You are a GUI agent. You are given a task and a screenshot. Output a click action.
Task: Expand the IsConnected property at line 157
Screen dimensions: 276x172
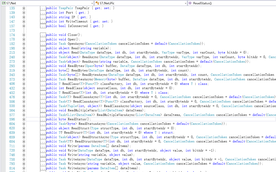pyautogui.click(x=24, y=26)
